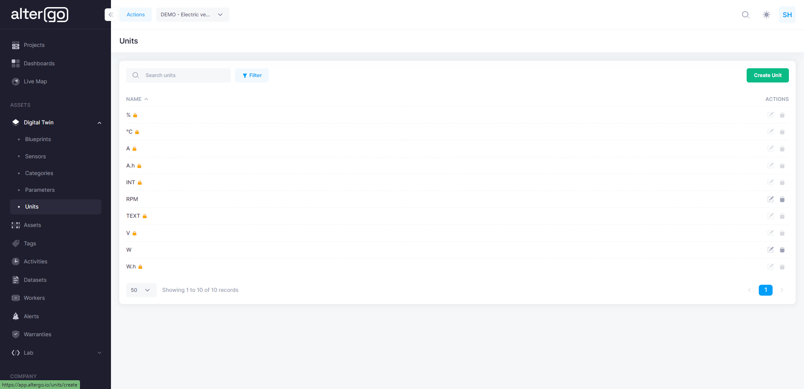Open the Filter options
804x389 pixels.
(x=252, y=75)
